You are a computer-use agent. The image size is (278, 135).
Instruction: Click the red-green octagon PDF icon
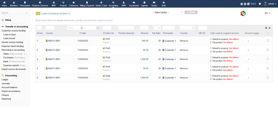[243, 13]
